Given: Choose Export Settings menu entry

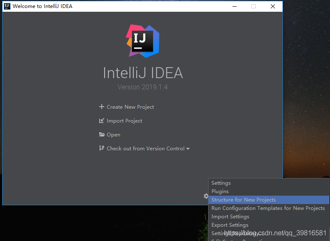Looking at the screenshot, I should [230, 225].
